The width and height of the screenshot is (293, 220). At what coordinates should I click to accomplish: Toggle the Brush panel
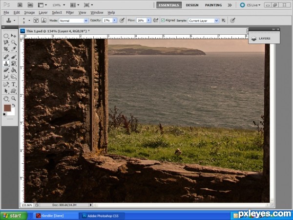pyautogui.click(x=36, y=20)
